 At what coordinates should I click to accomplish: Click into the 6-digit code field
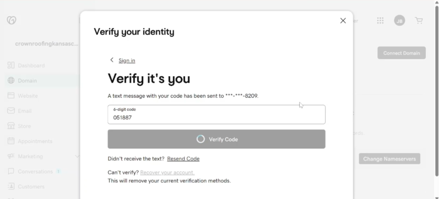pyautogui.click(x=216, y=115)
